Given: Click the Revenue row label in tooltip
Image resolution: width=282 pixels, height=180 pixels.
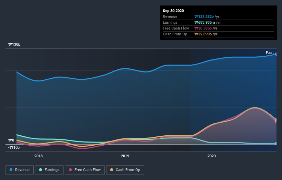Looking at the screenshot, I should pyautogui.click(x=170, y=16).
